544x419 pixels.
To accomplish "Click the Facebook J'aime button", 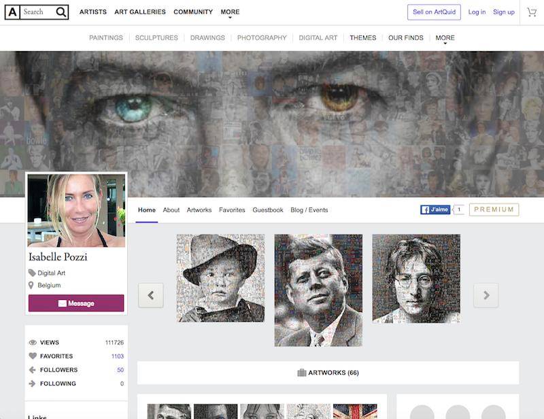I will (435, 209).
